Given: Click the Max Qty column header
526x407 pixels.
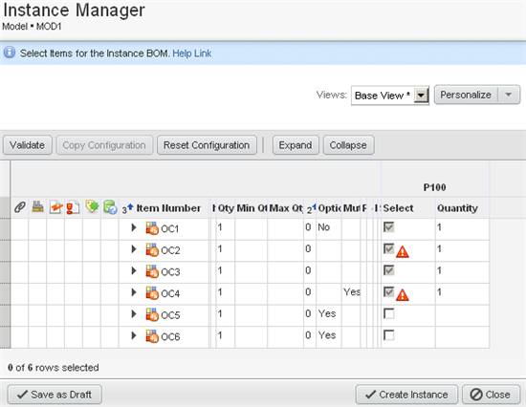Looking at the screenshot, I should pos(286,208).
